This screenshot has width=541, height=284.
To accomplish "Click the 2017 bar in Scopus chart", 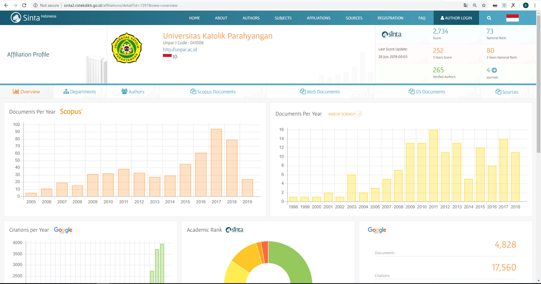I will coord(216,163).
